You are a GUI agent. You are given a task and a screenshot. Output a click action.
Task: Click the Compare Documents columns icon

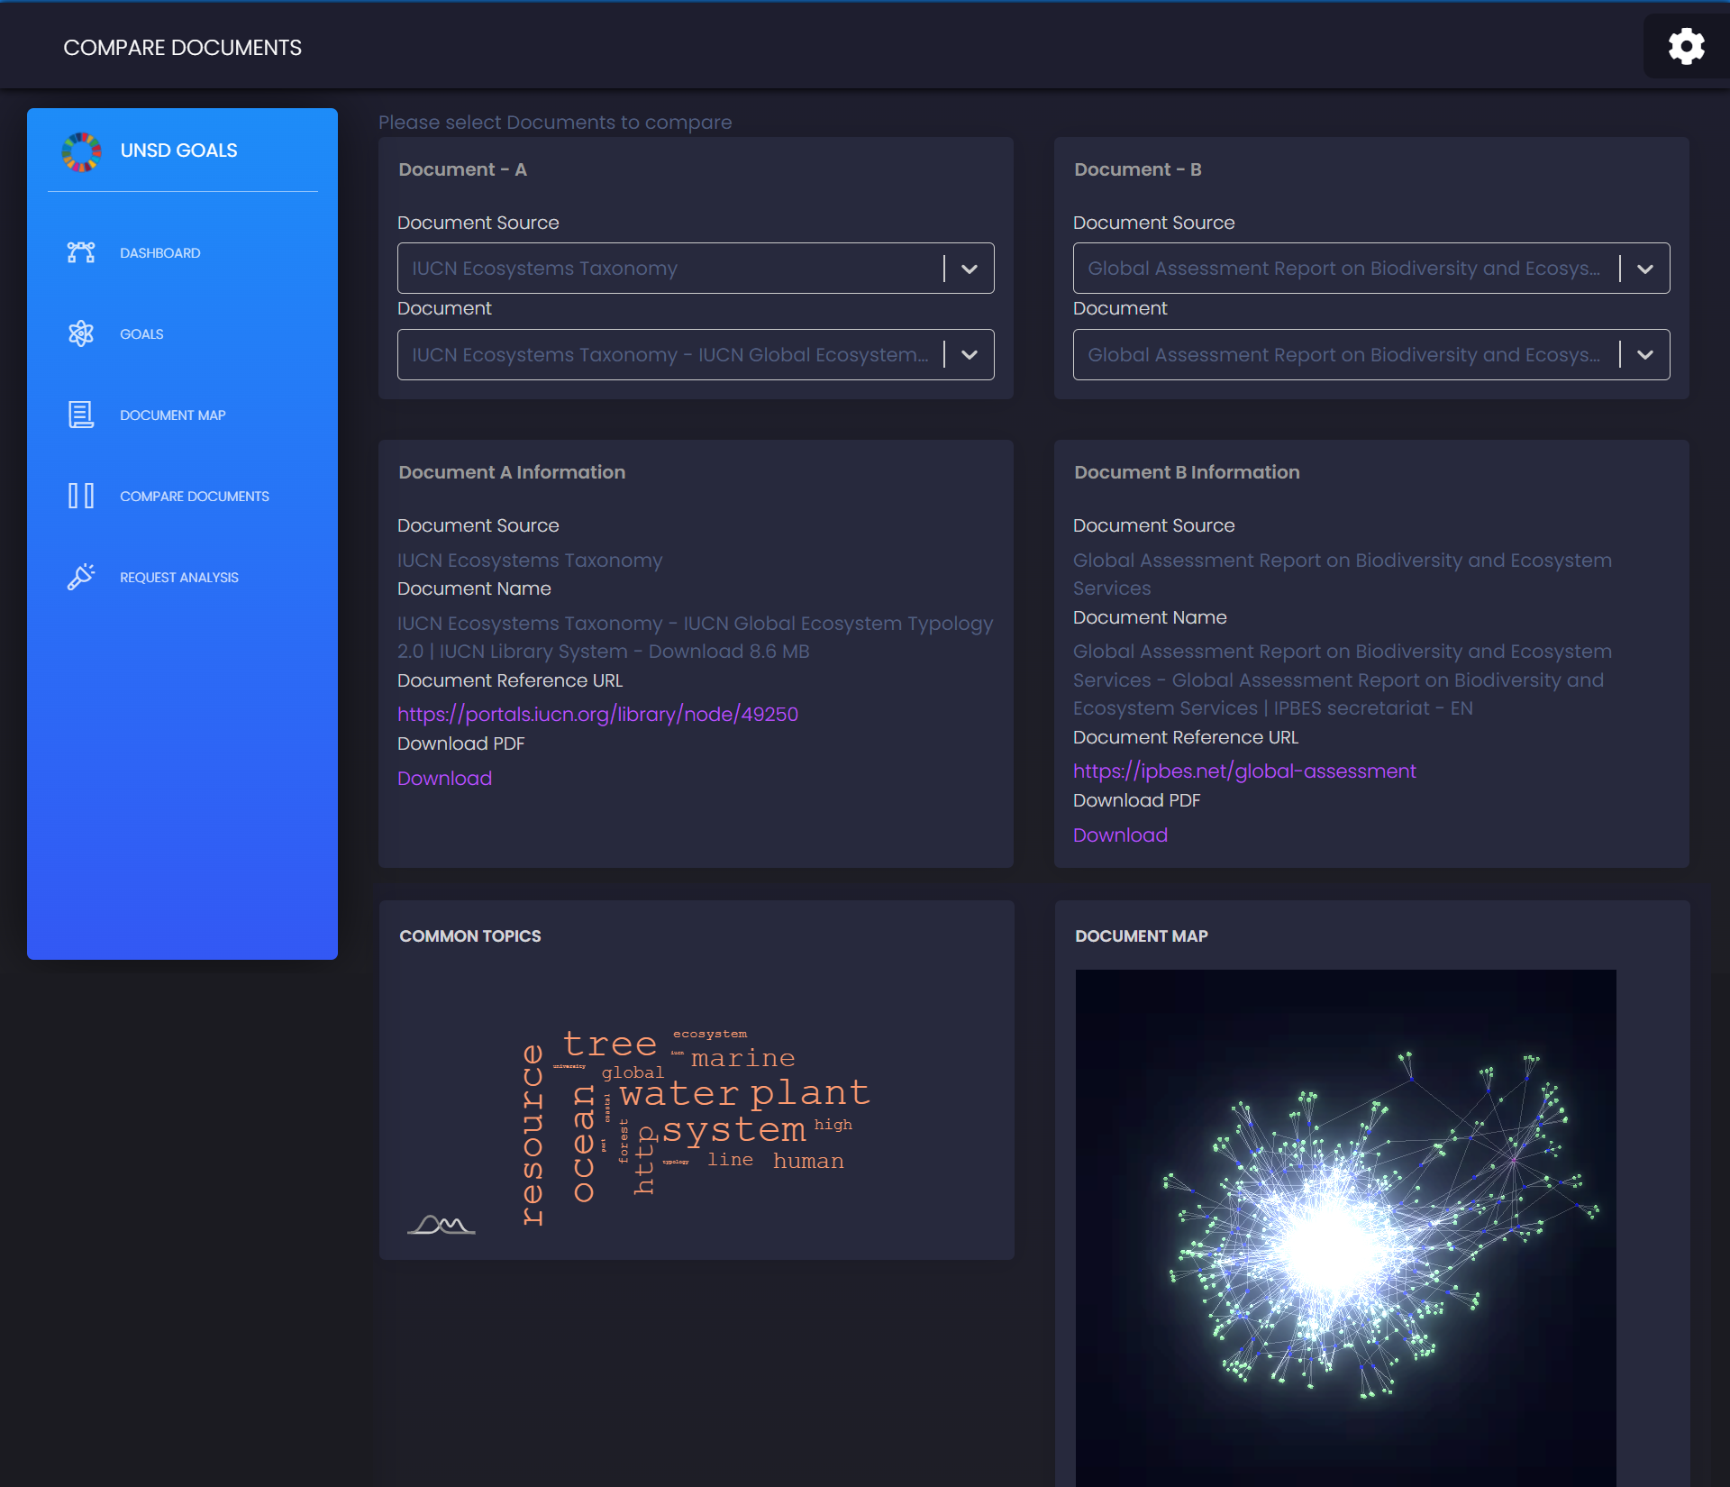81,496
